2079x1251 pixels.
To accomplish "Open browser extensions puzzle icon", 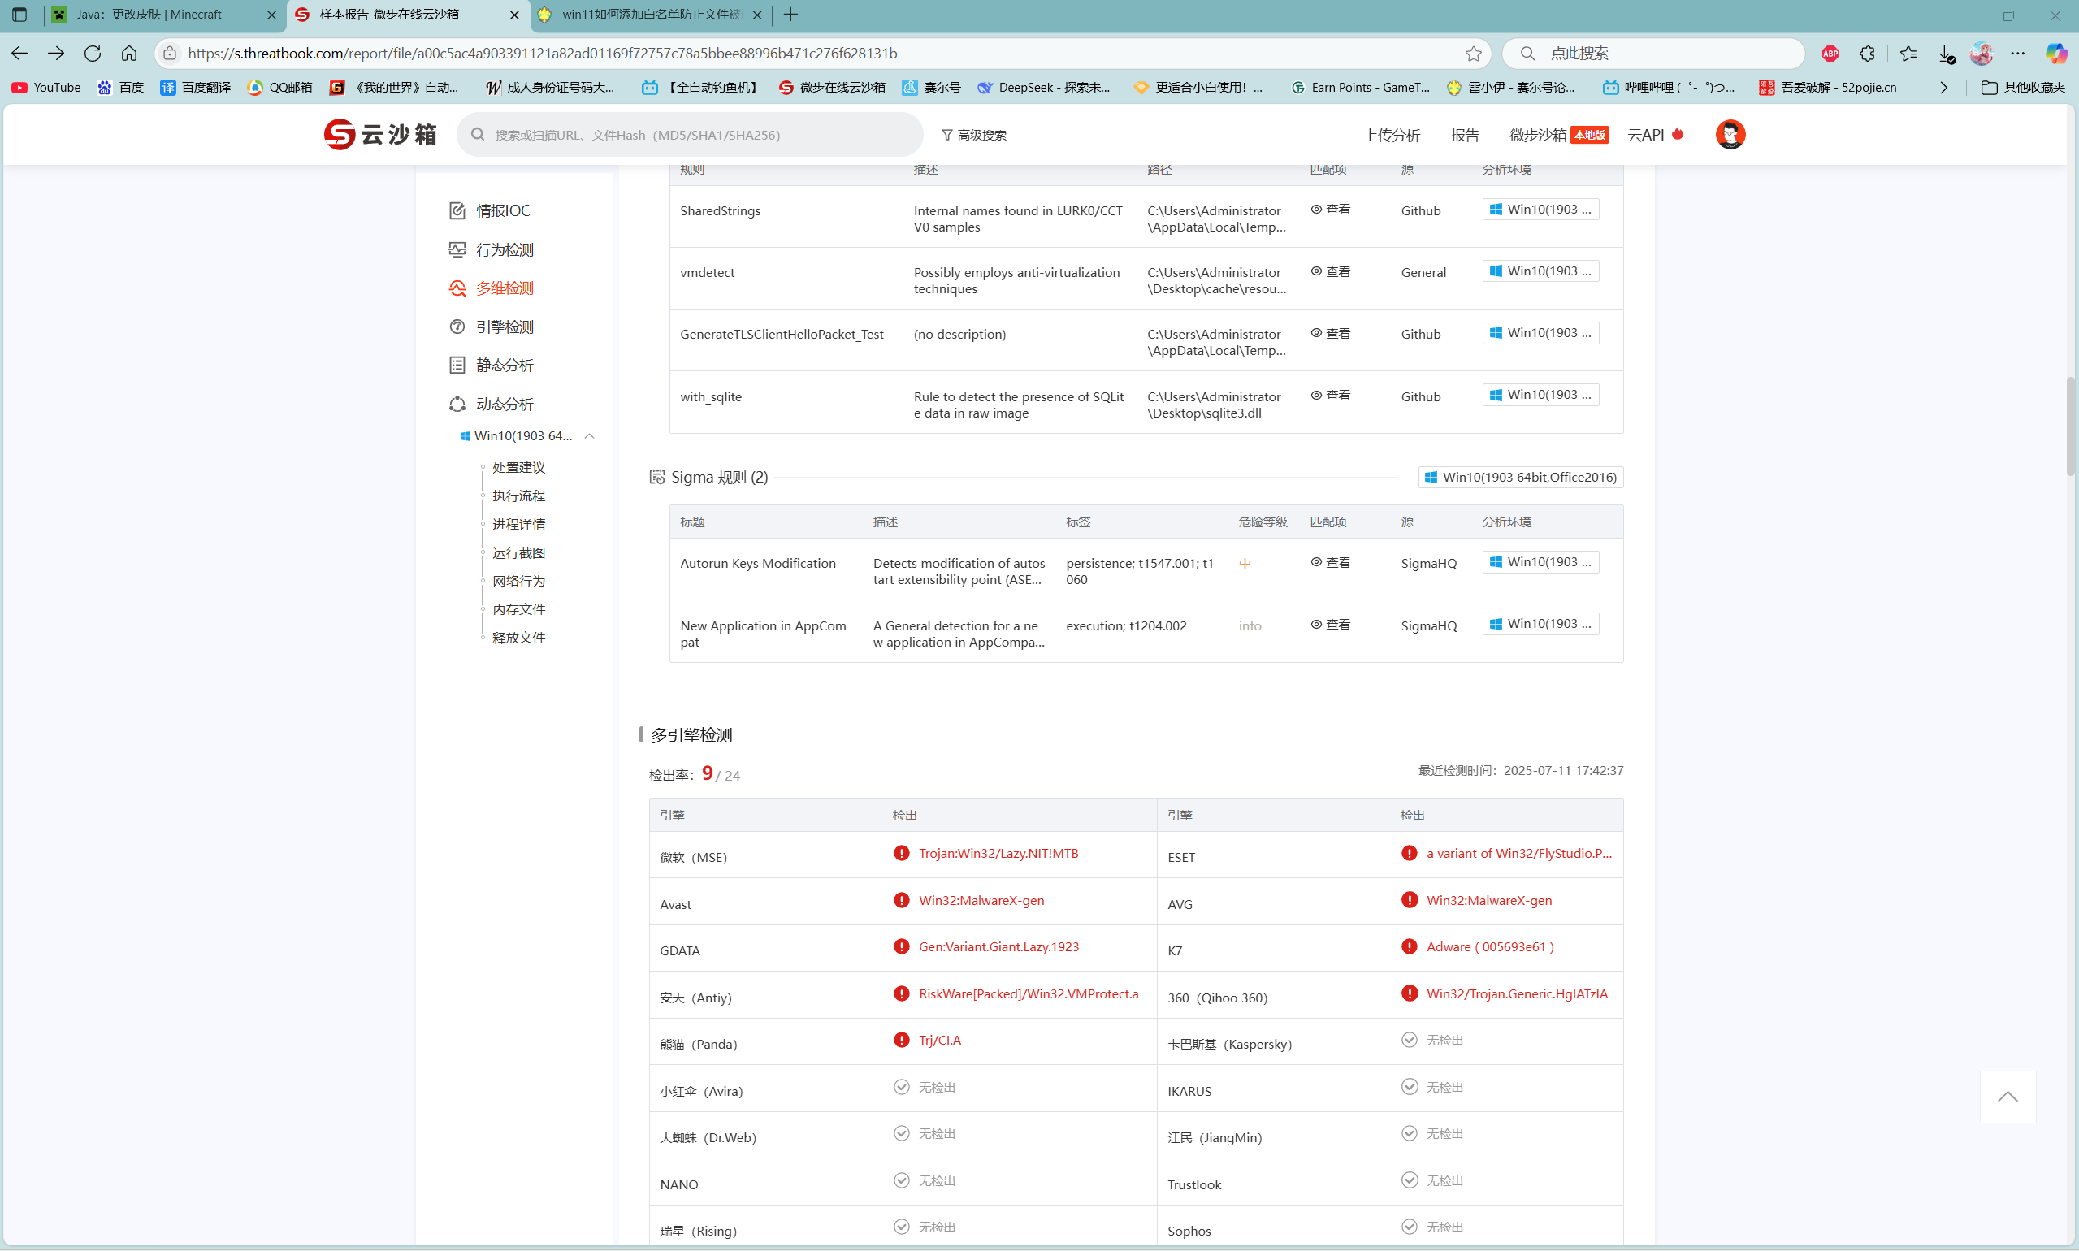I will click(x=1868, y=53).
